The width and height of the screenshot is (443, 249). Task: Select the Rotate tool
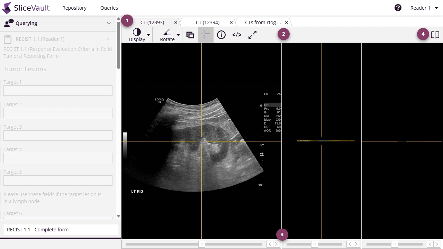pyautogui.click(x=167, y=35)
